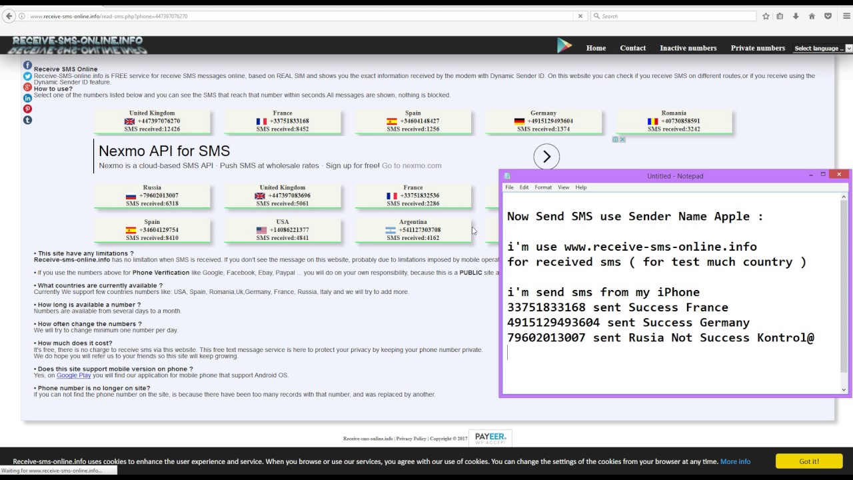853x480 pixels.
Task: Share page on Twitter icon
Action: point(27,77)
